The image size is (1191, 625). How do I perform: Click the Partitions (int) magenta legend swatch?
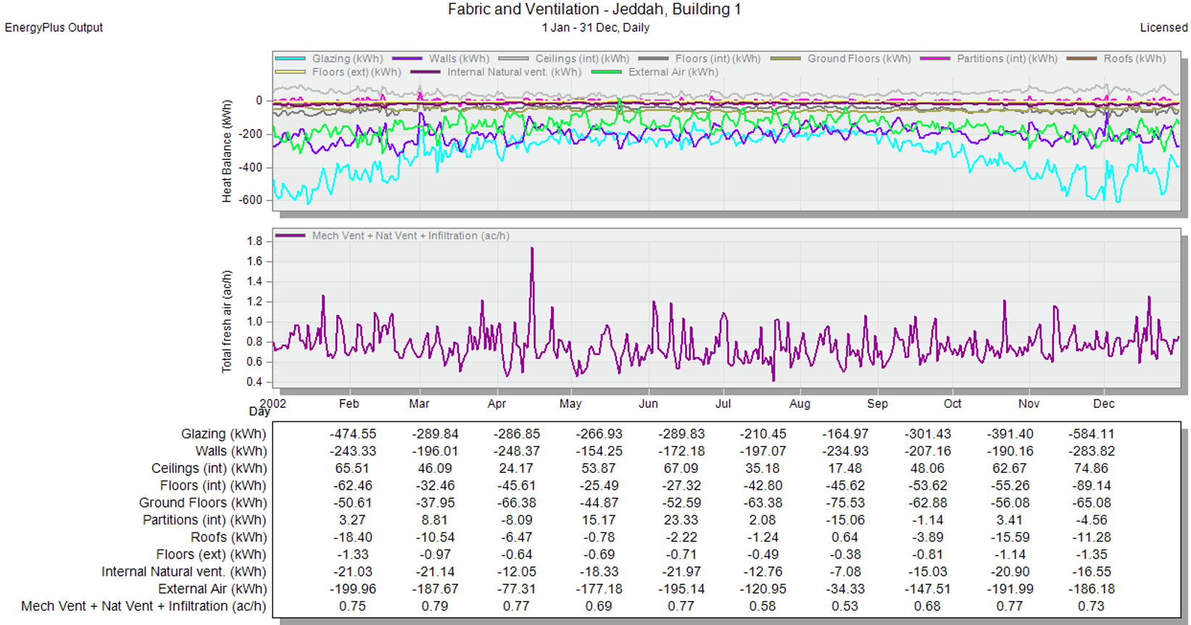(935, 59)
